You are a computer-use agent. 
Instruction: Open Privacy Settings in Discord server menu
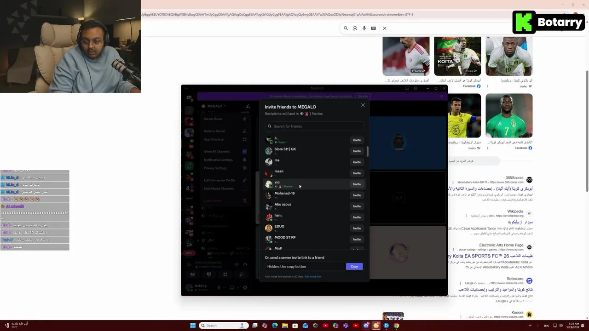point(225,168)
